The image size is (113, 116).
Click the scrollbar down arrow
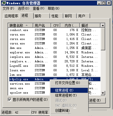click(x=103, y=93)
